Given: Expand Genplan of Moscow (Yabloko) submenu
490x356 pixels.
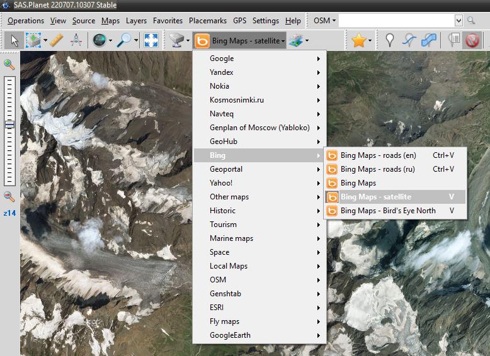Looking at the screenshot, I should 259,128.
